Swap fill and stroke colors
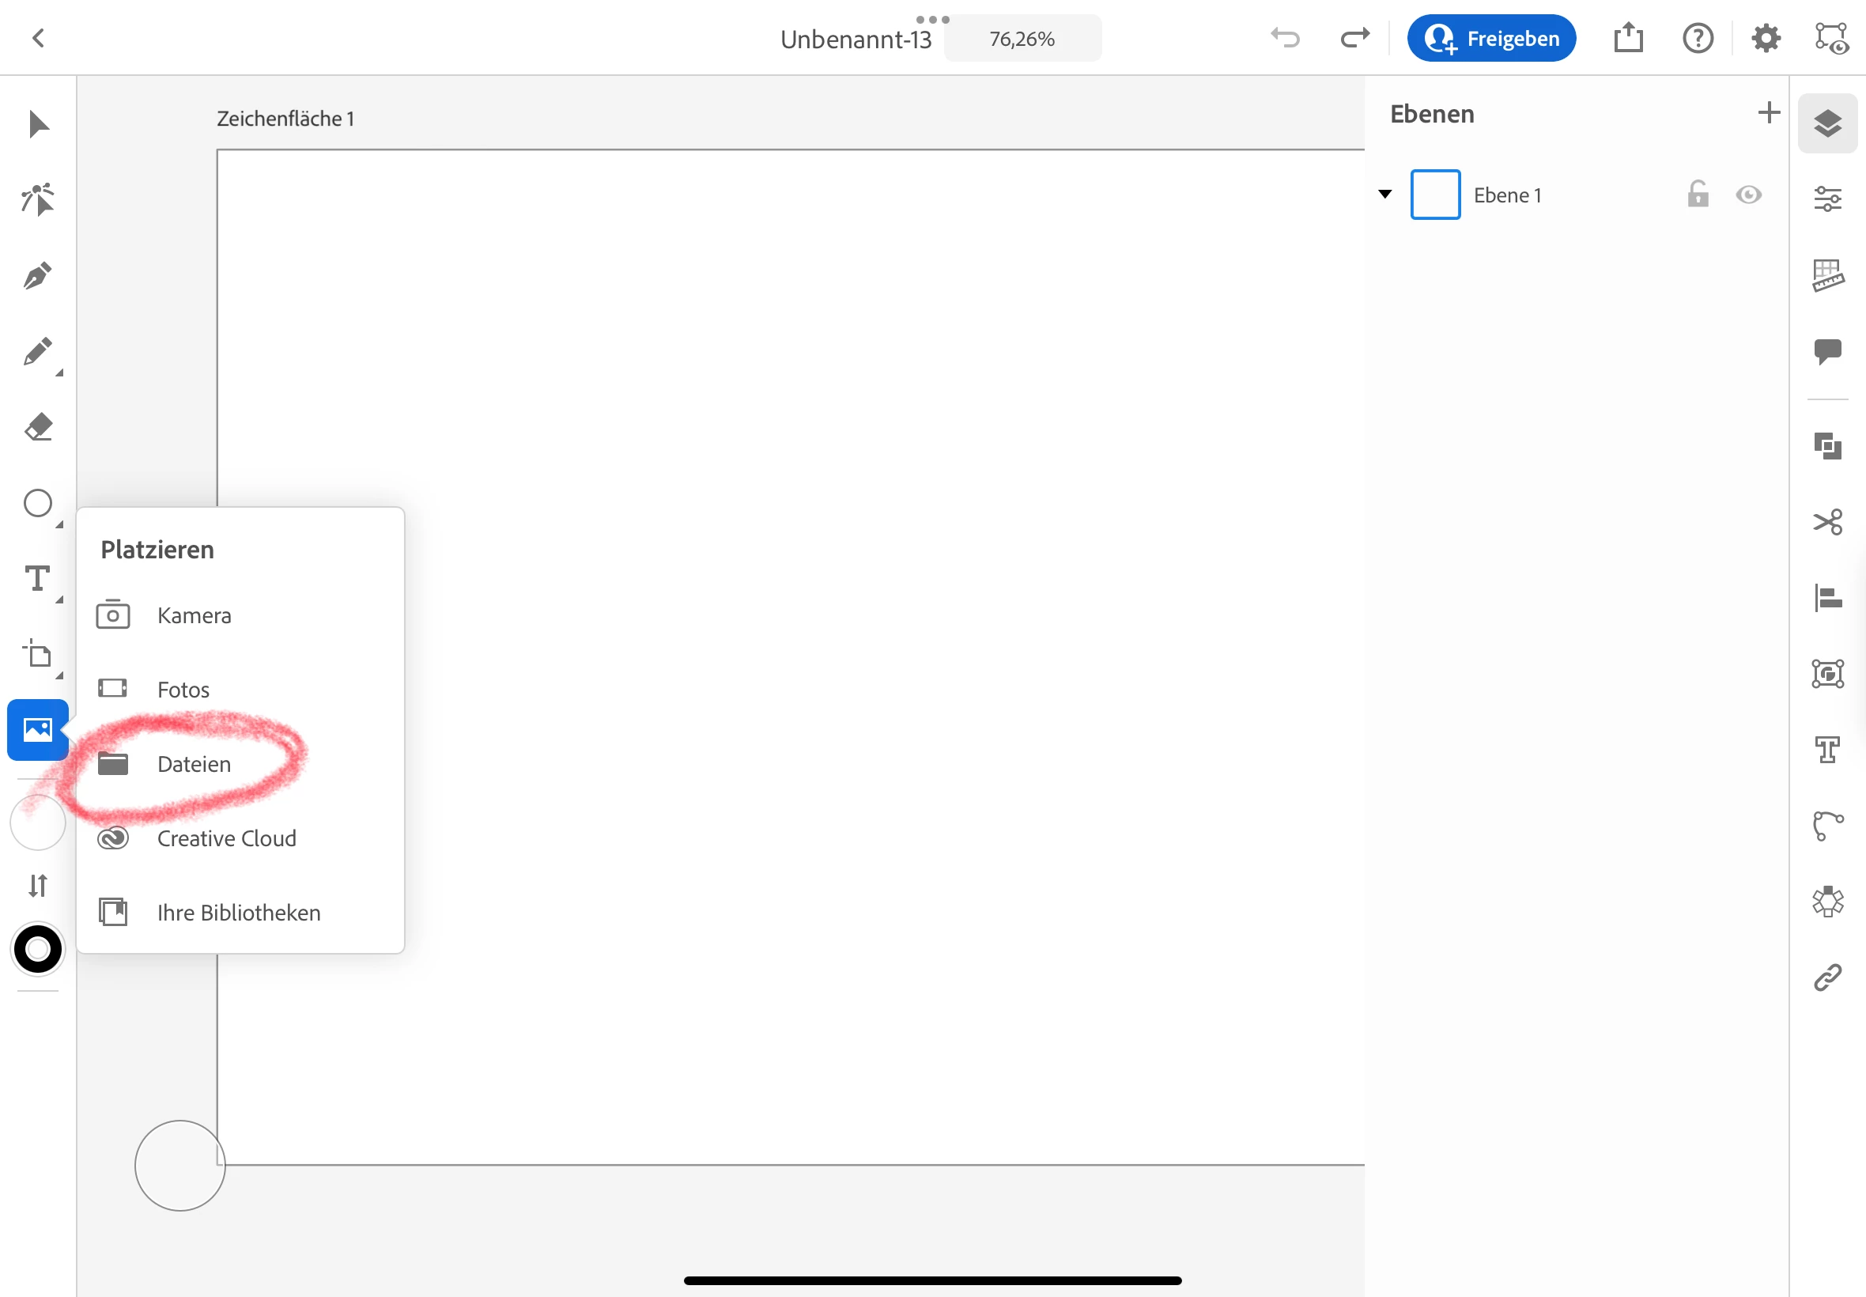This screenshot has width=1866, height=1297. pyautogui.click(x=37, y=885)
